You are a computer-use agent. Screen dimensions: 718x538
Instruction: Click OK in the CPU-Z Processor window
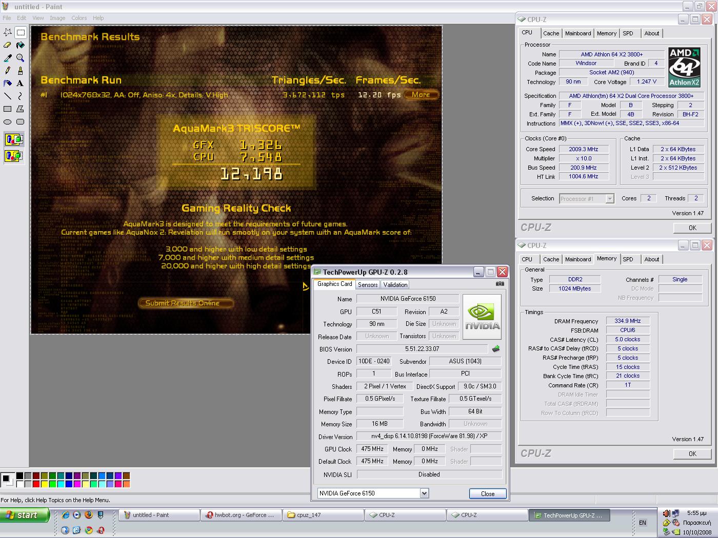[x=692, y=228]
